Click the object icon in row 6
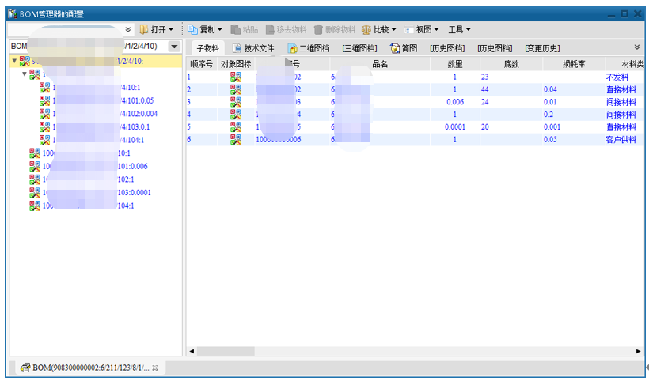 click(235, 139)
